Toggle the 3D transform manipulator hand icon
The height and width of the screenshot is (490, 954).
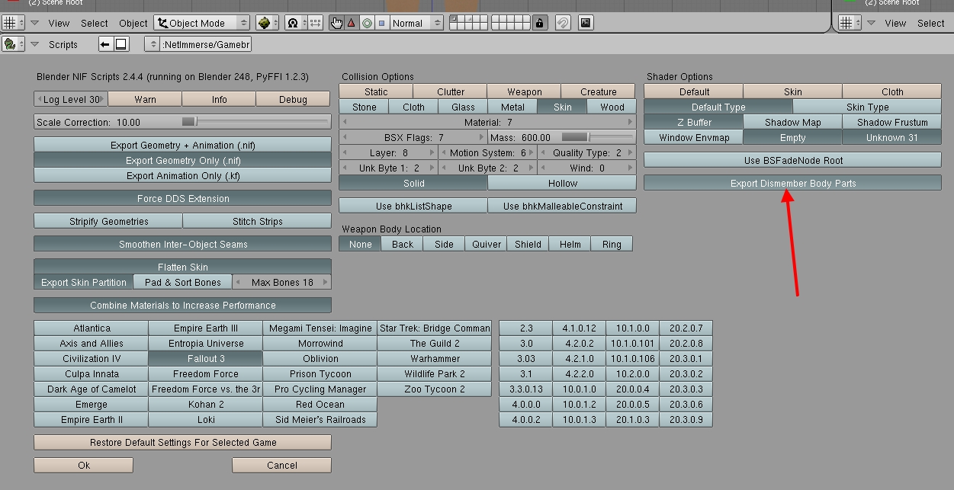click(336, 23)
